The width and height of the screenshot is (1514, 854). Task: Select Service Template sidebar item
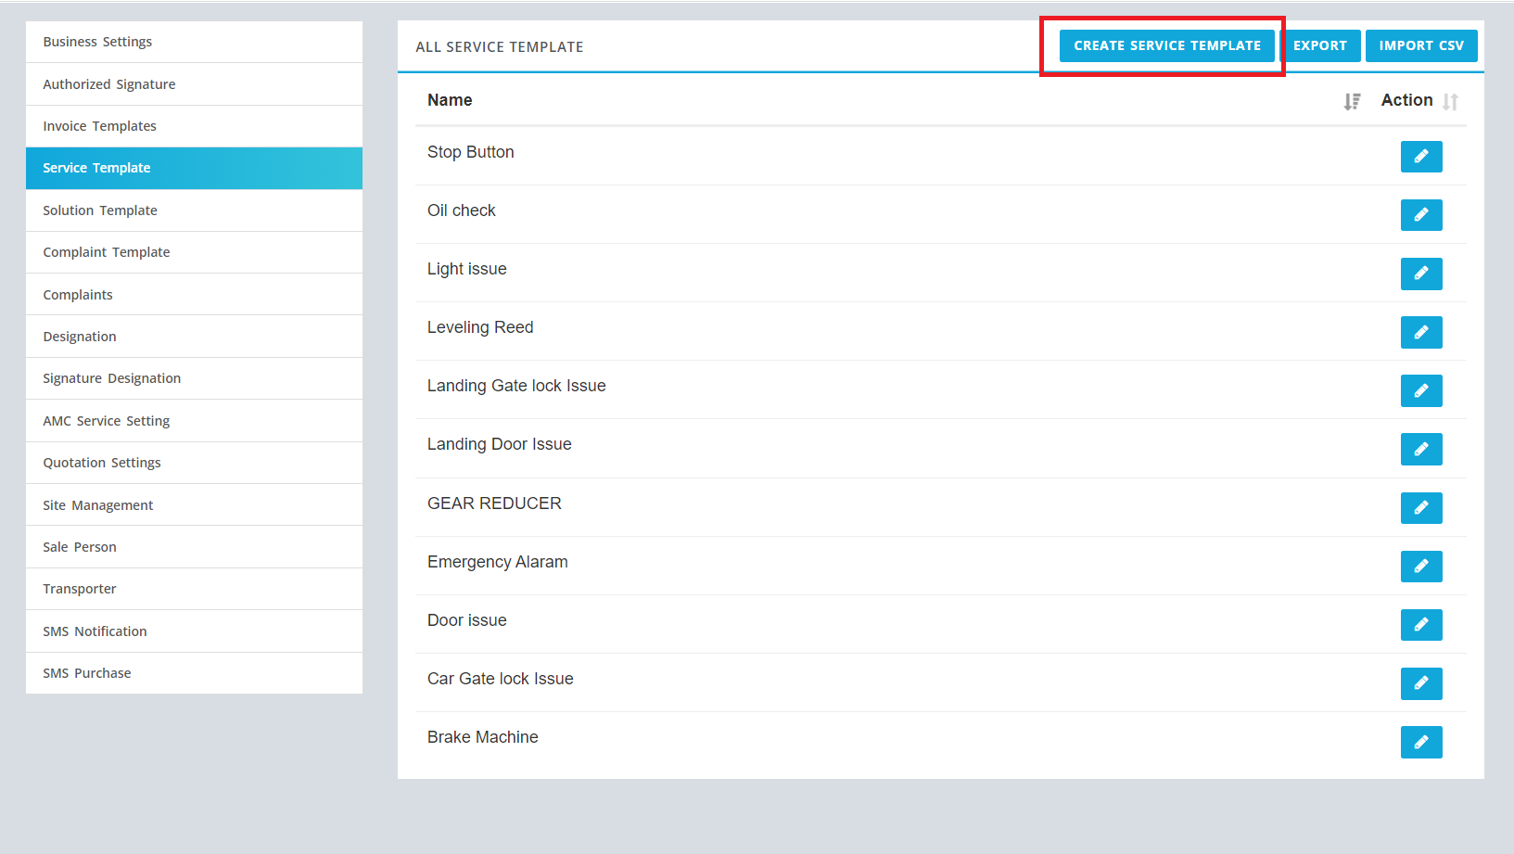194,168
